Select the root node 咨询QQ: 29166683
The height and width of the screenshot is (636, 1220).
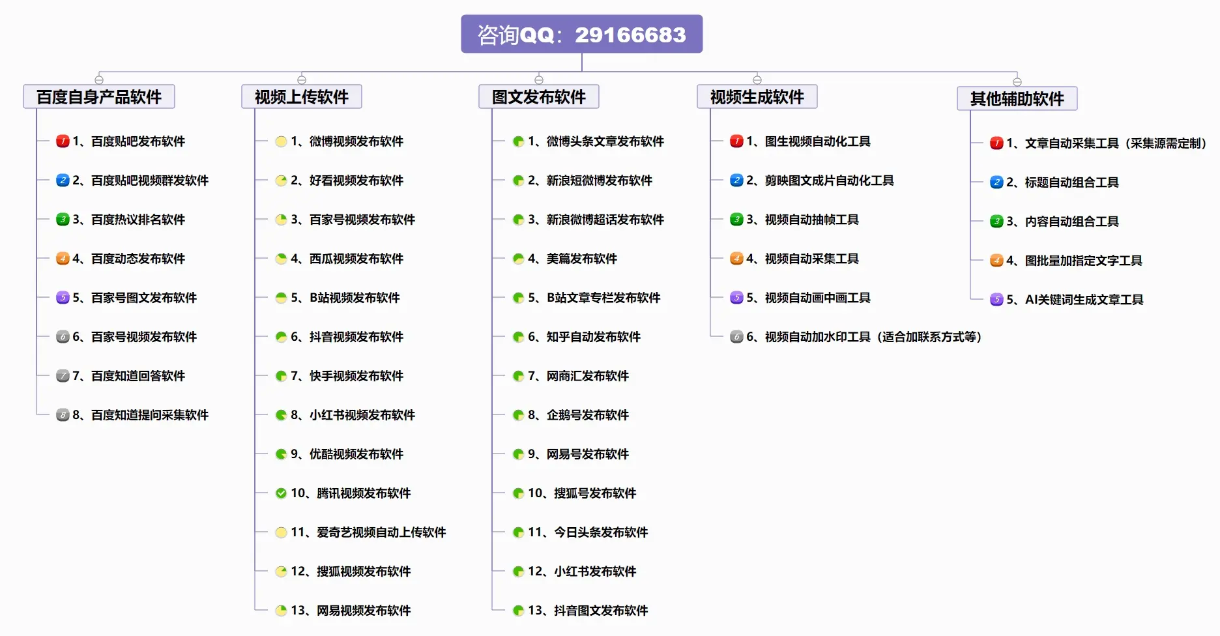pos(582,34)
